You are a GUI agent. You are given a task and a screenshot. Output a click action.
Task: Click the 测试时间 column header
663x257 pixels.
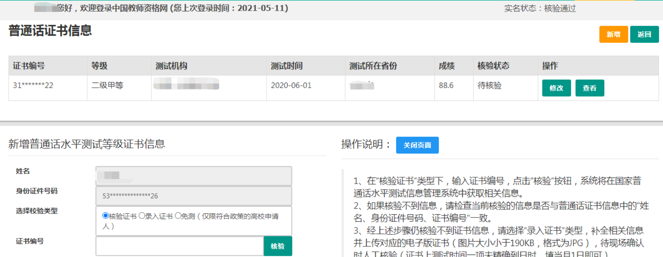click(286, 66)
